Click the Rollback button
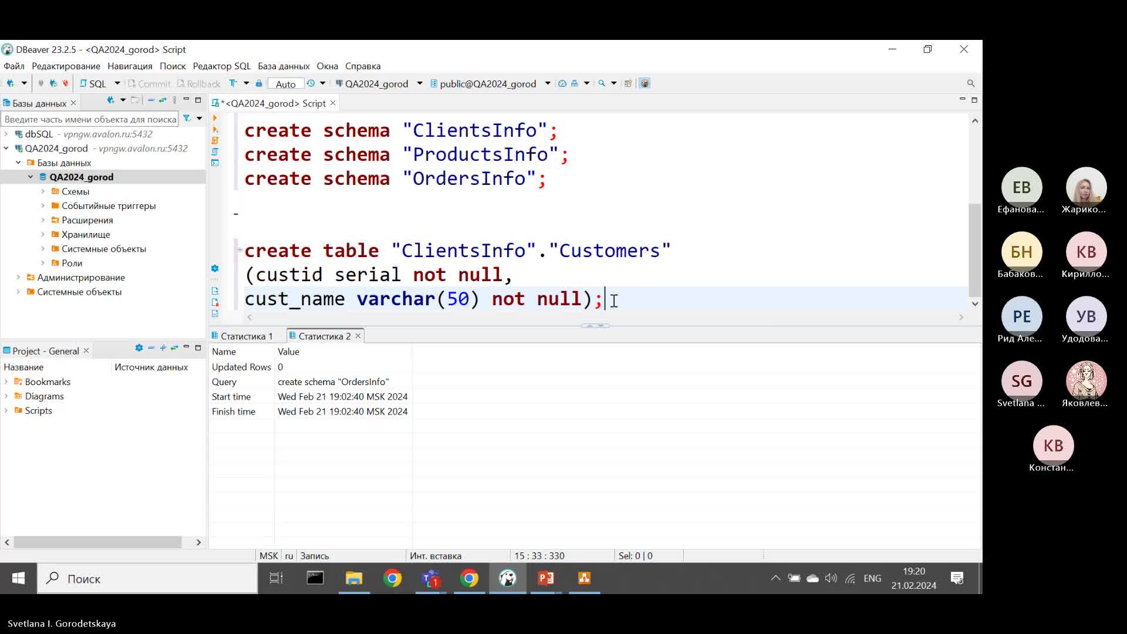 (199, 84)
